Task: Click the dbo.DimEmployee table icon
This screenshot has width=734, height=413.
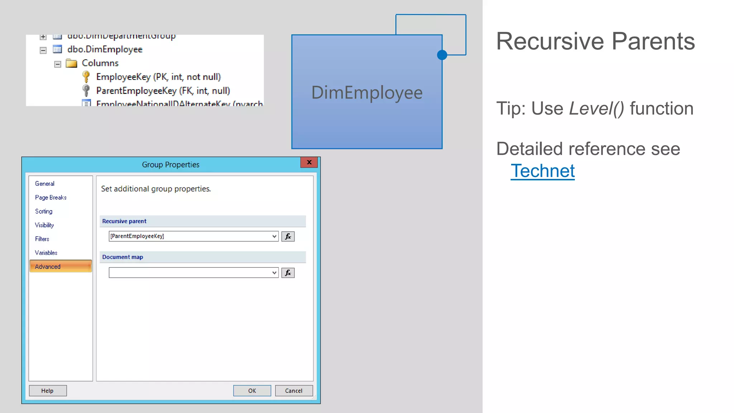Action: pos(57,49)
